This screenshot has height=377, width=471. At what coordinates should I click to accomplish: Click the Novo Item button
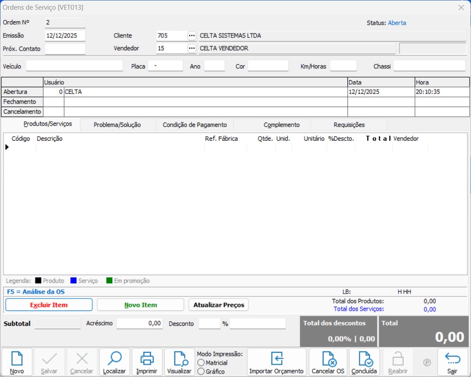pos(140,305)
